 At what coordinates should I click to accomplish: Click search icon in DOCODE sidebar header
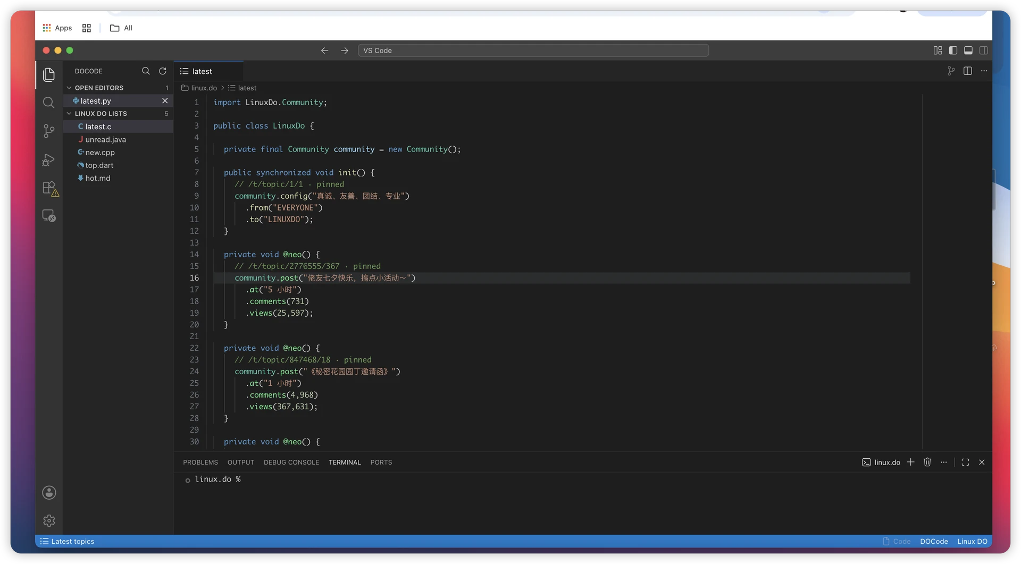coord(146,71)
